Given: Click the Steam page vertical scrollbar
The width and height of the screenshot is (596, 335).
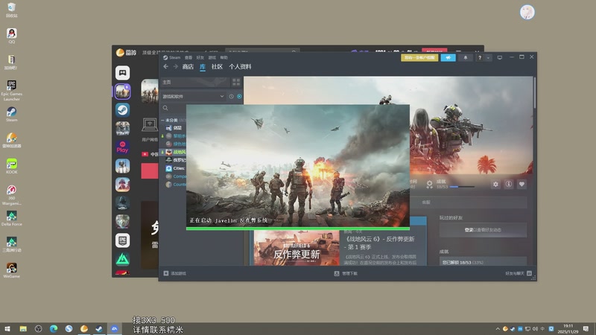Looking at the screenshot, I should (535, 93).
